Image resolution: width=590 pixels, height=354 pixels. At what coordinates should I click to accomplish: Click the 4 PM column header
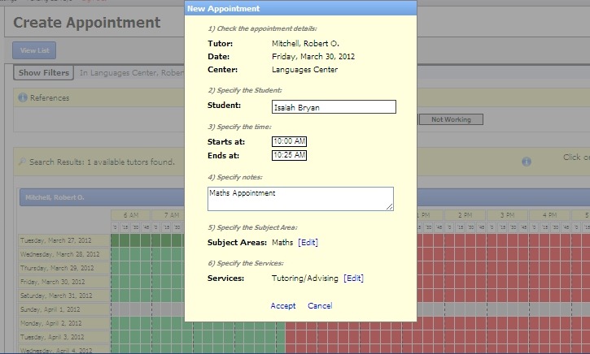coord(549,215)
